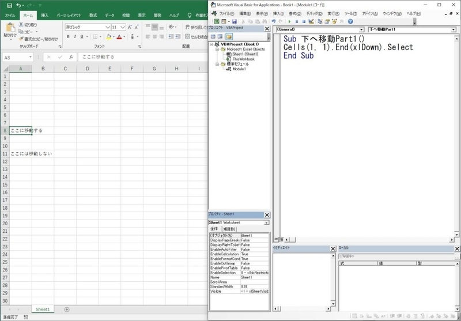Toggle middle vertical alignment button
Viewport: 461px width, 321px height.
point(154,27)
